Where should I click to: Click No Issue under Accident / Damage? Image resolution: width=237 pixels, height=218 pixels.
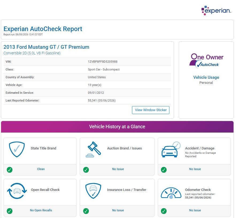195,169
